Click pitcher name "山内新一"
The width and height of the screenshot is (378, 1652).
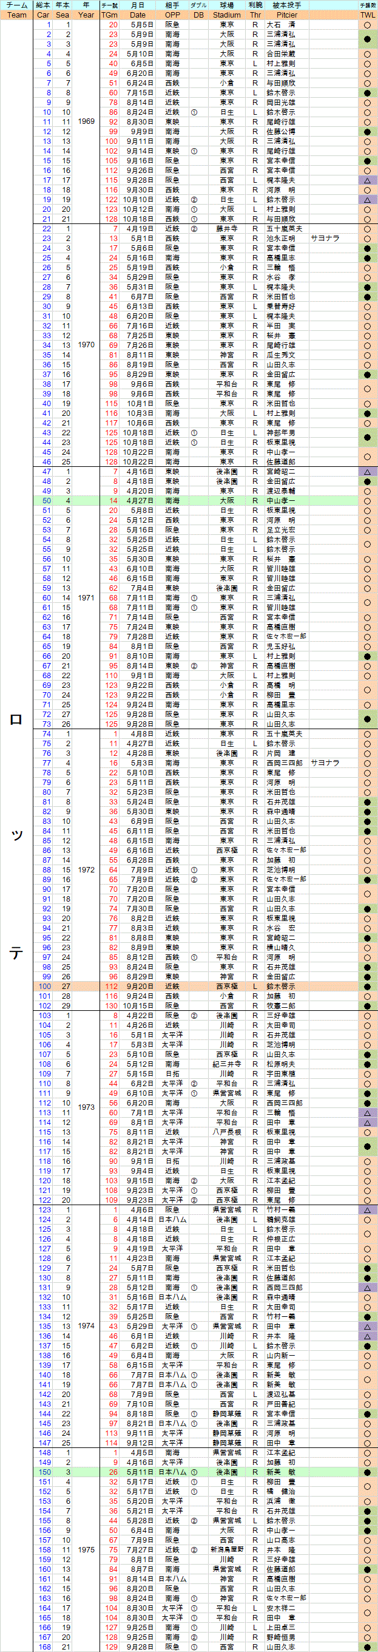(280, 1356)
